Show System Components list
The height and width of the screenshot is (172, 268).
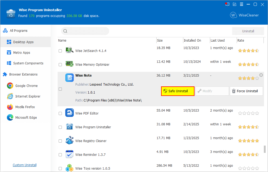point(25,63)
